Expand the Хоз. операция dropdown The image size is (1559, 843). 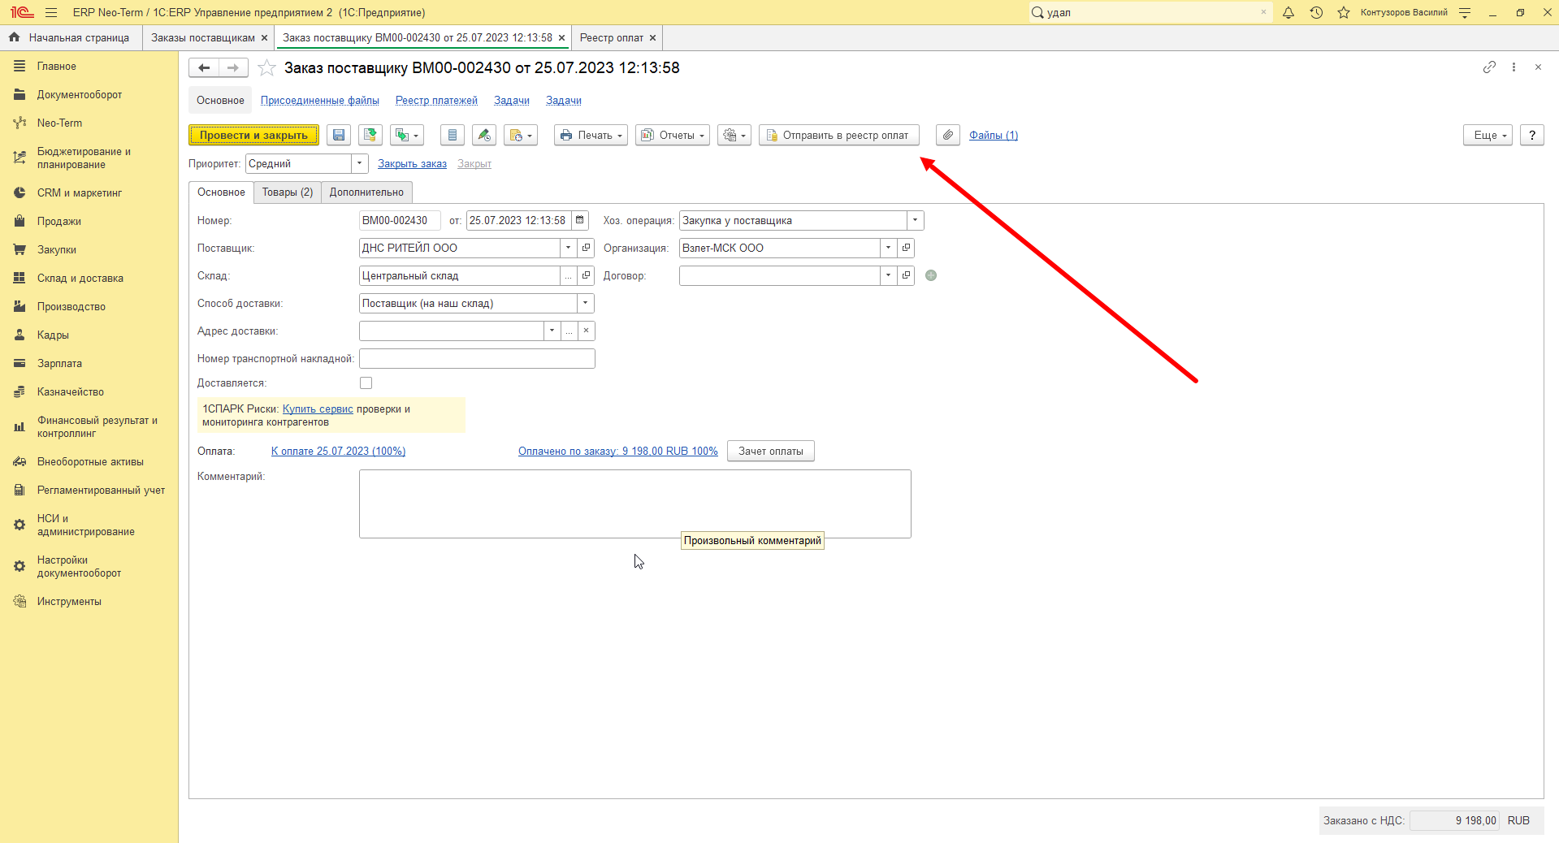[916, 220]
